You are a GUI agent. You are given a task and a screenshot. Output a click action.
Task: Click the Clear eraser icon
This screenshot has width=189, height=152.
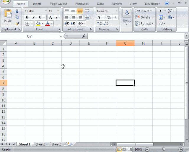pos(161,24)
